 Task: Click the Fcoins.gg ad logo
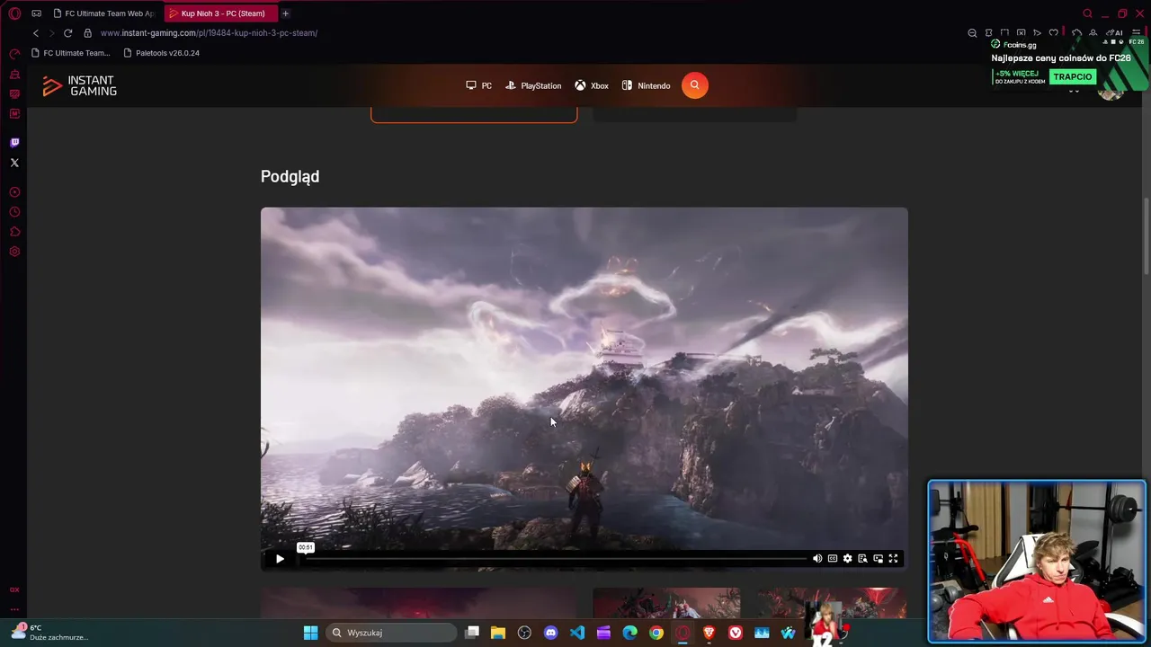coord(1013,44)
